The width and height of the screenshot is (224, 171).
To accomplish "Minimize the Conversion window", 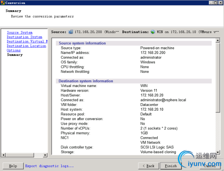I will click(211, 3).
